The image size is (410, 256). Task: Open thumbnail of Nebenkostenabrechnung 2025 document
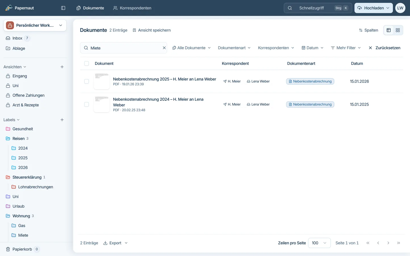point(102,81)
